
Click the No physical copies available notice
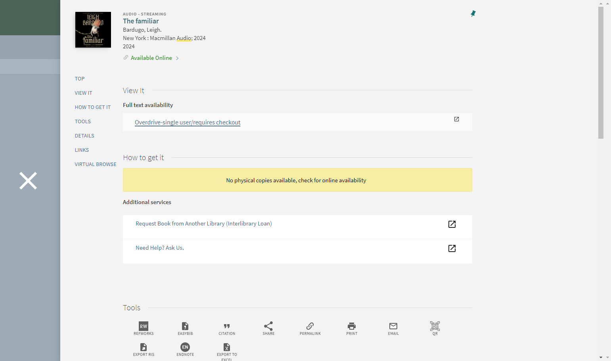click(x=297, y=180)
